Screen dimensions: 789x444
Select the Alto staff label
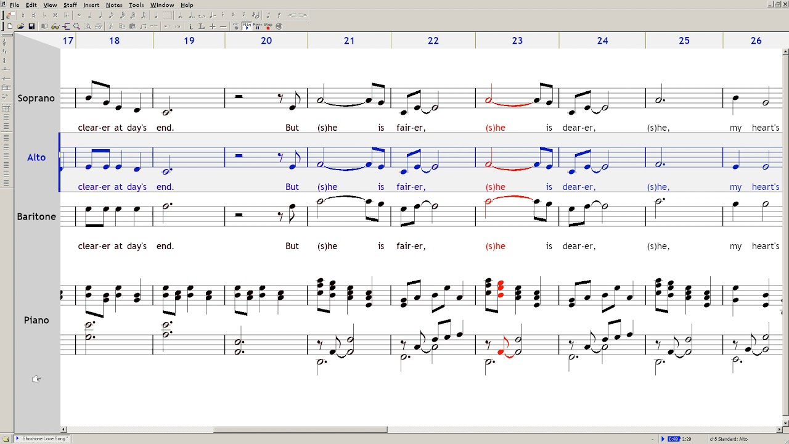pyautogui.click(x=36, y=157)
